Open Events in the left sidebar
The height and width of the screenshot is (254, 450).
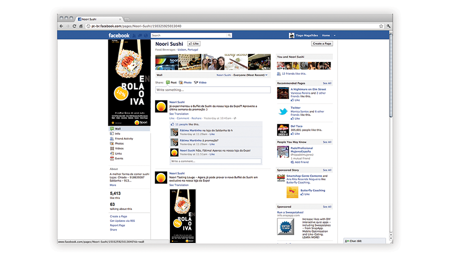pyautogui.click(x=119, y=159)
